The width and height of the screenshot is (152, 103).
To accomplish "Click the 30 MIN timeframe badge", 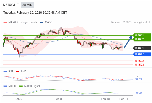I will (27, 5).
